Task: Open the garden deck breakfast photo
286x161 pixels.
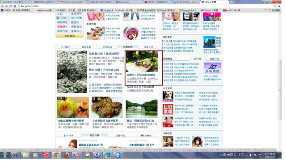Action: (x=142, y=62)
